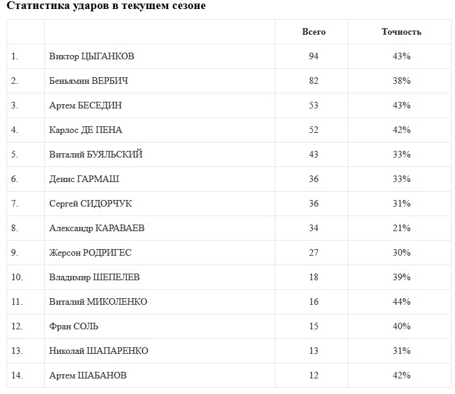Screen dimensions: 455x394
Task: Click on Артем БЕСЕДИН row name
Action: 86,105
